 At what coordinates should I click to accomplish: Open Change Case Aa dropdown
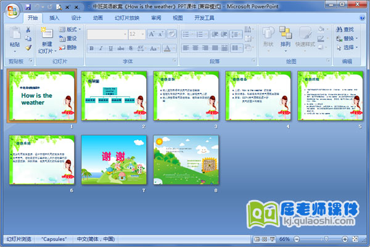point(154,48)
